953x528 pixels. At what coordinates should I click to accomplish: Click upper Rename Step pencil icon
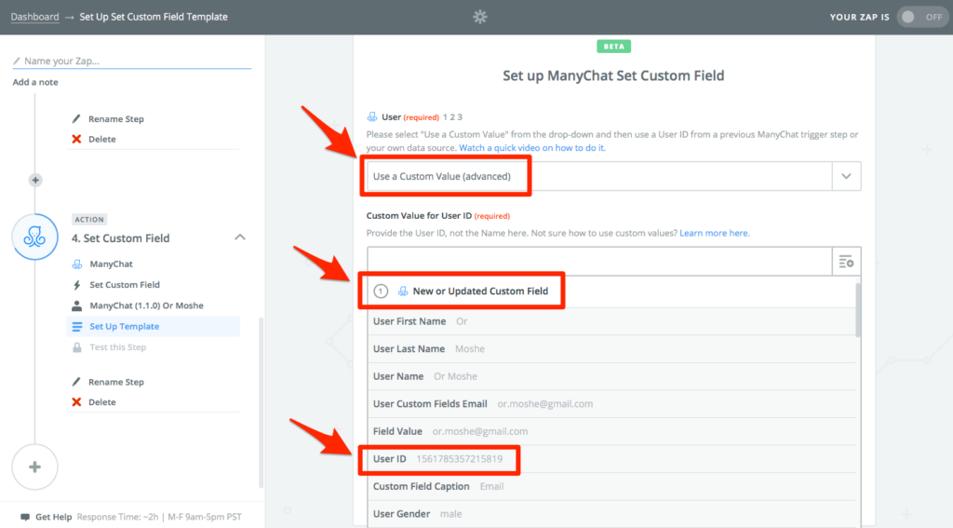coord(76,118)
